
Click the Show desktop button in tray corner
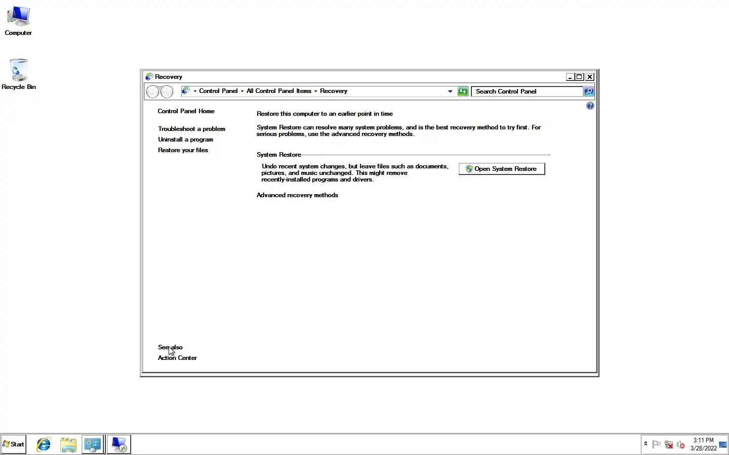point(723,444)
